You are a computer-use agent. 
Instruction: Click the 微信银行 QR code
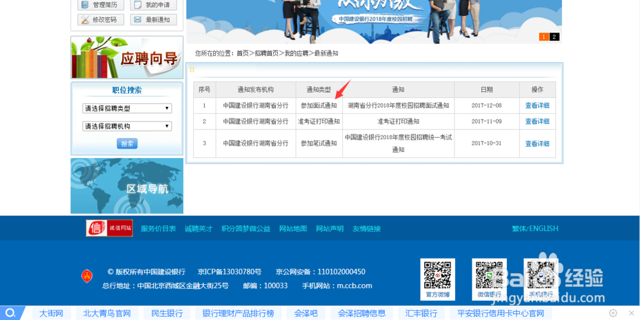pyautogui.click(x=490, y=279)
